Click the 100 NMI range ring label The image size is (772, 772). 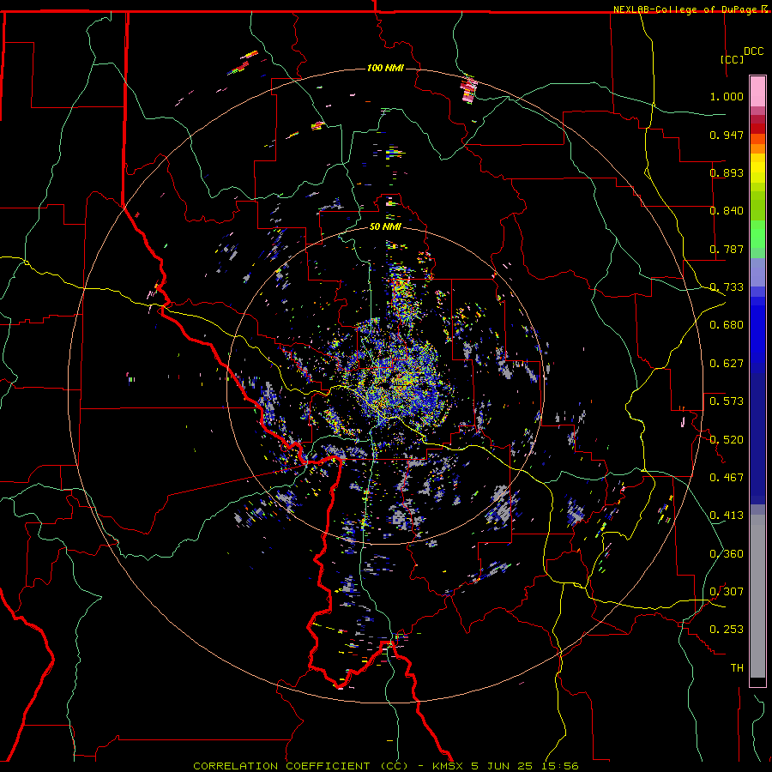[x=385, y=68]
